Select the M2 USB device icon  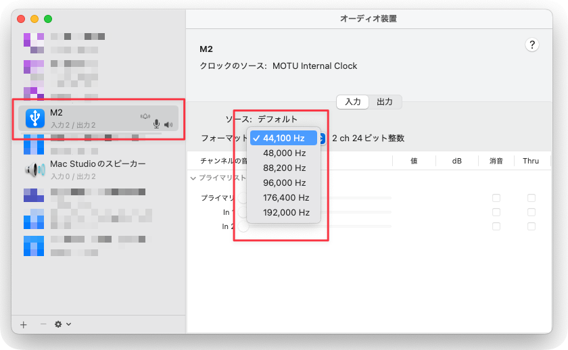pos(35,118)
